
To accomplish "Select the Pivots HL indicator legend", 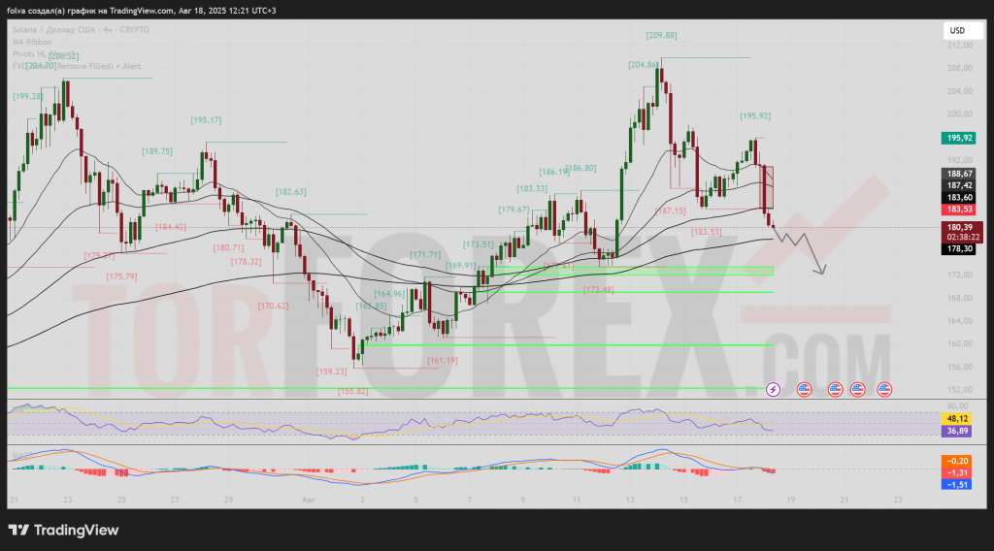I will (43, 53).
